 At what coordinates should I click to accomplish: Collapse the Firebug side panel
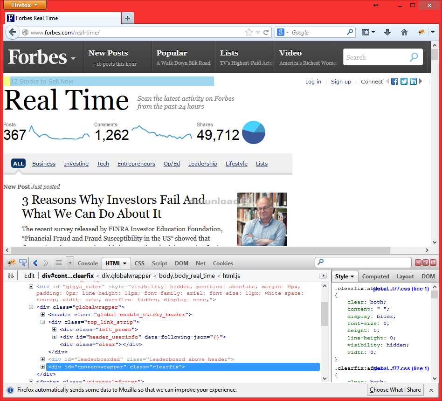(x=323, y=276)
